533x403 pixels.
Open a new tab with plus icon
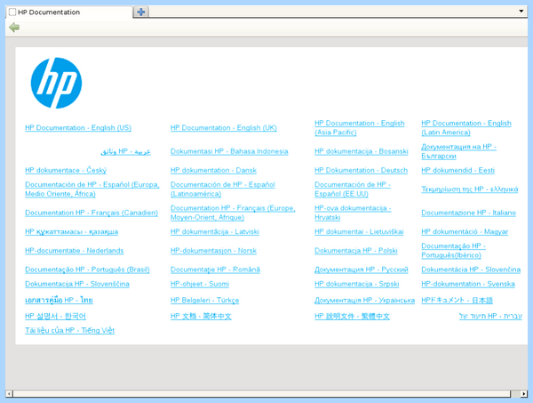point(141,12)
